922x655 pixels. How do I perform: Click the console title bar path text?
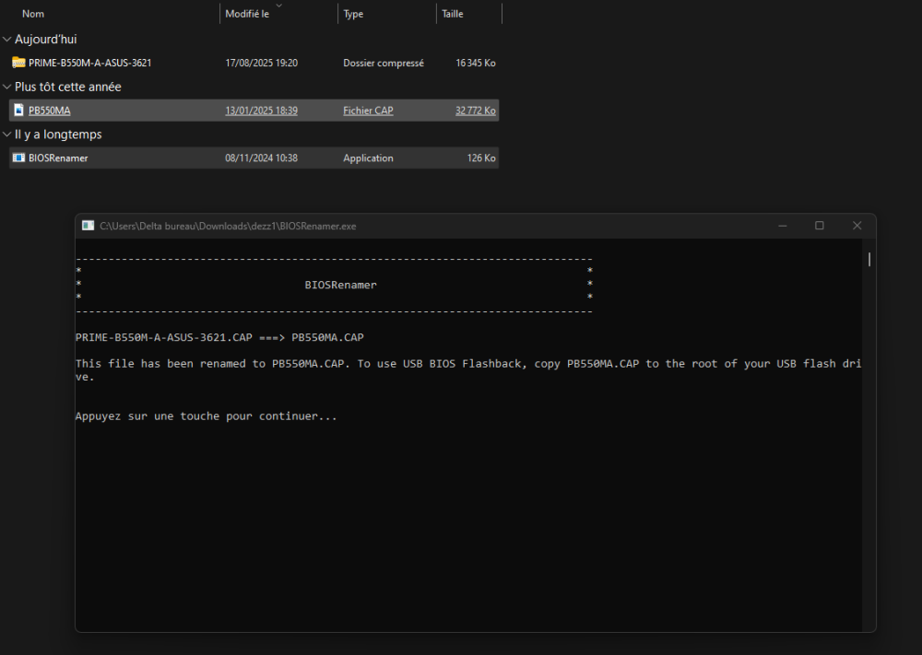point(227,226)
